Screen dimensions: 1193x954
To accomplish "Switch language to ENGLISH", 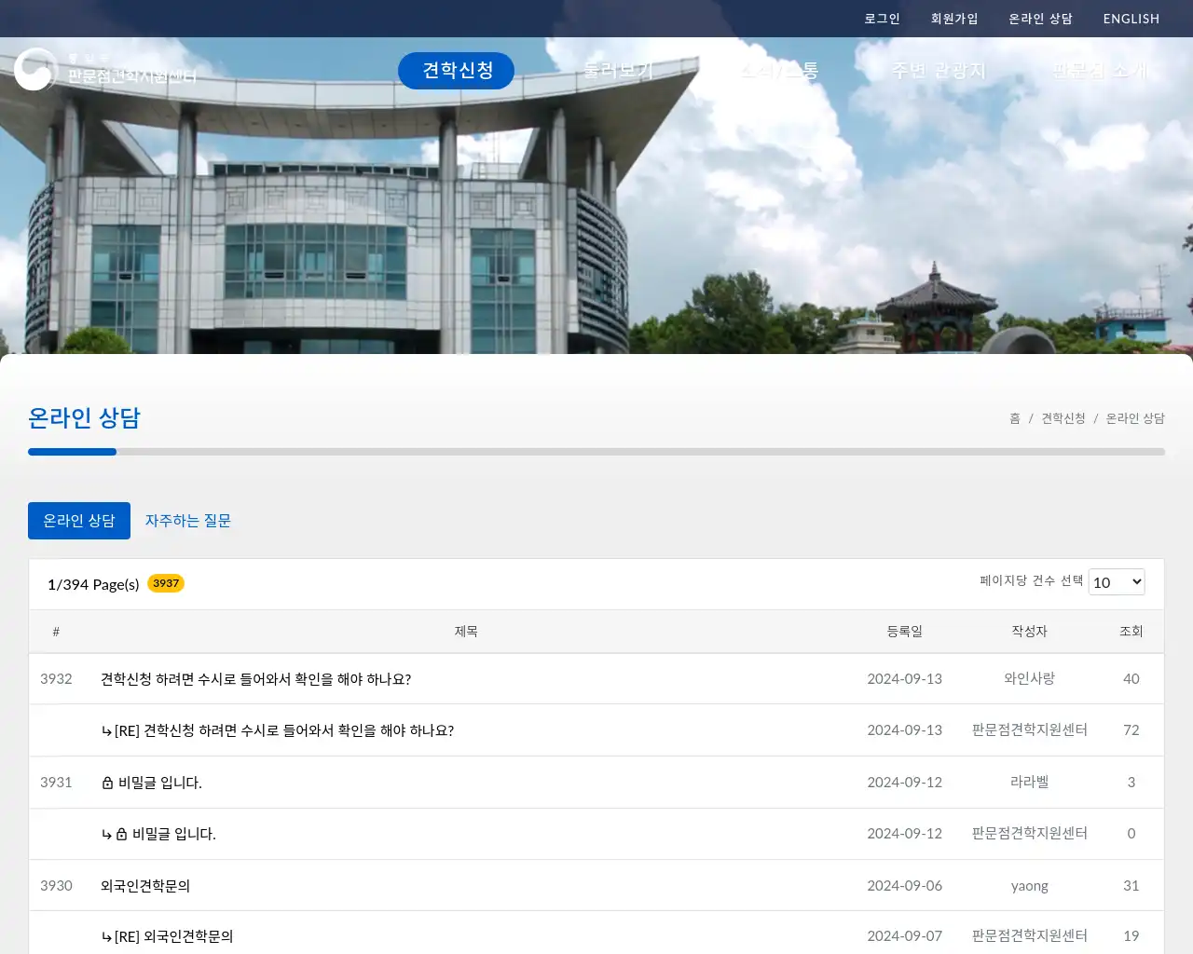I will click(1131, 19).
